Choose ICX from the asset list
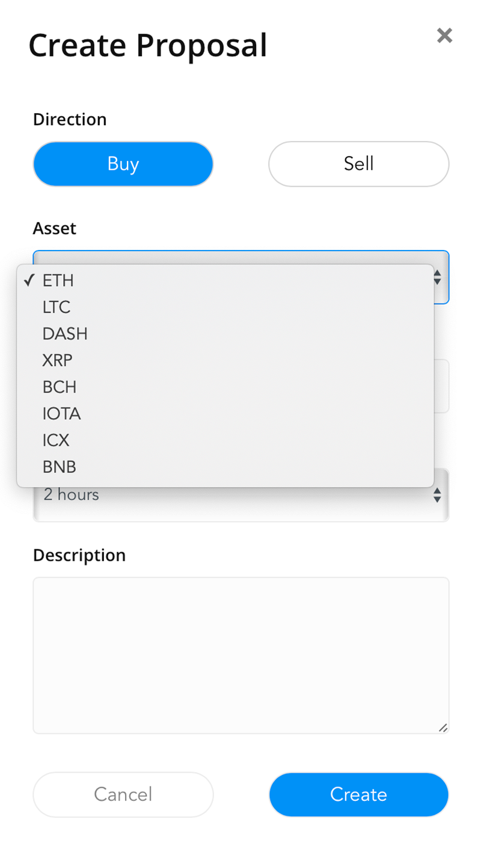This screenshot has height=848, width=481. pos(225,440)
